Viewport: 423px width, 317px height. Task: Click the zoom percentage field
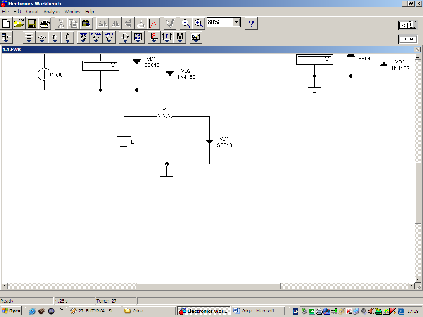pos(220,22)
